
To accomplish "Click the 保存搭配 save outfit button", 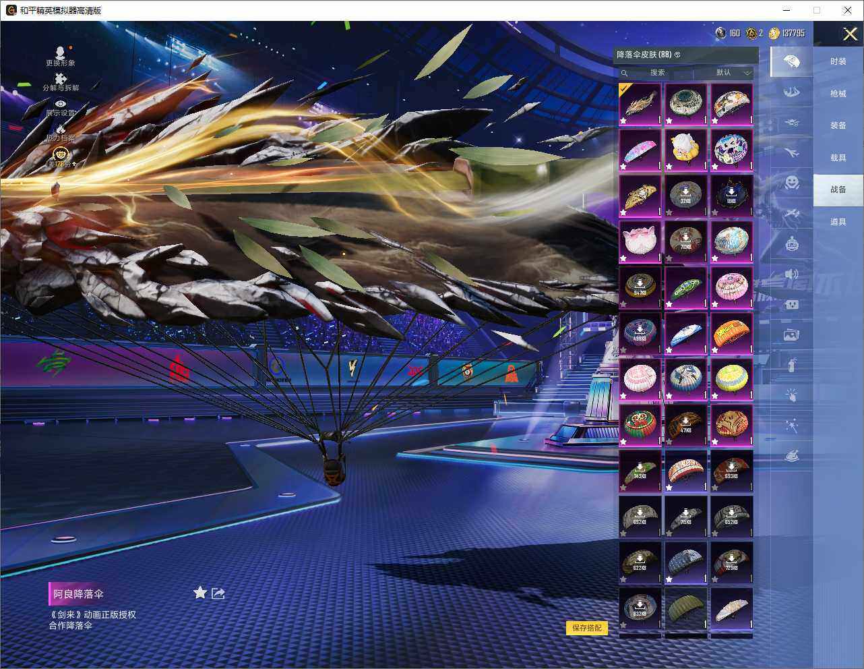I will pos(586,628).
